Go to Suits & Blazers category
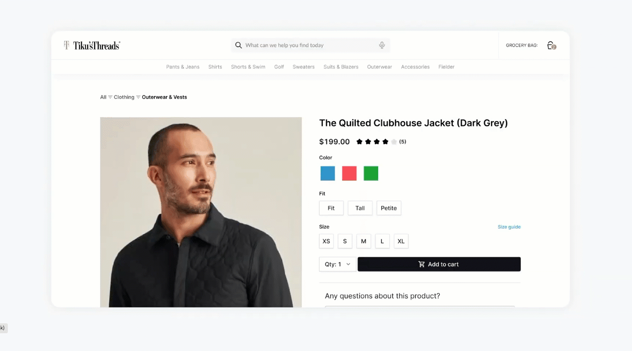This screenshot has width=632, height=351. tap(341, 67)
